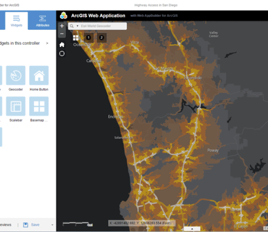This screenshot has width=268, height=232.
Task: Open the basemap gallery grid icon on map
Action: click(x=76, y=38)
